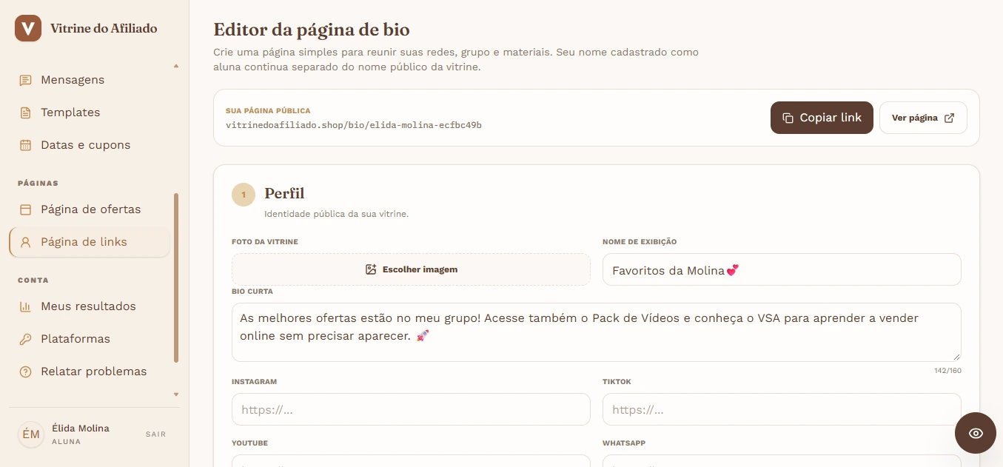
Task: Open Meus resultados
Action: point(90,306)
